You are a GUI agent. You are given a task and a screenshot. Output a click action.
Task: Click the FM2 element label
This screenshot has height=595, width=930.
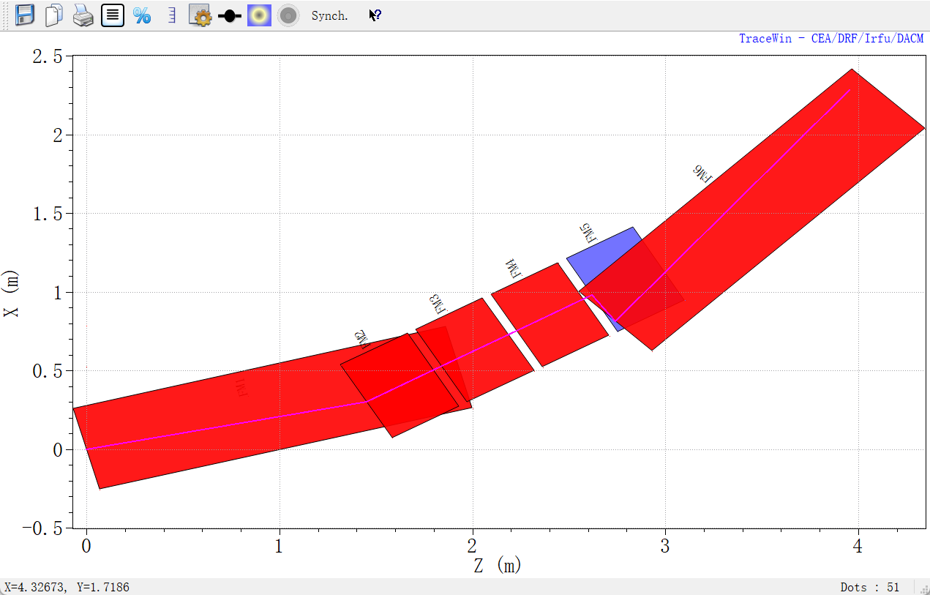[362, 338]
